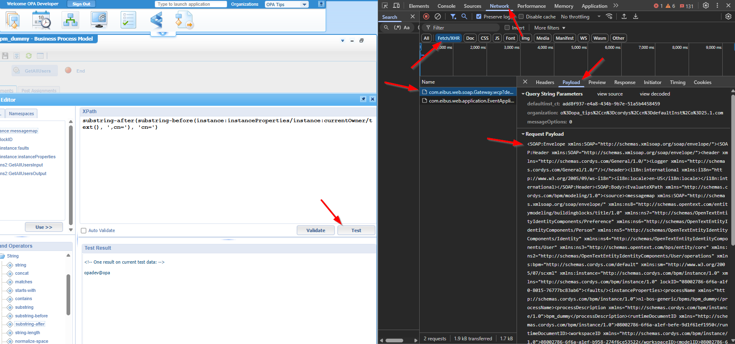Toggle match case Aa in the Search panel
The height and width of the screenshot is (344, 735).
tap(407, 27)
